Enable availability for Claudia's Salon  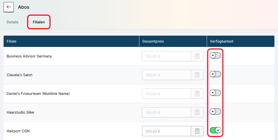[215, 74]
